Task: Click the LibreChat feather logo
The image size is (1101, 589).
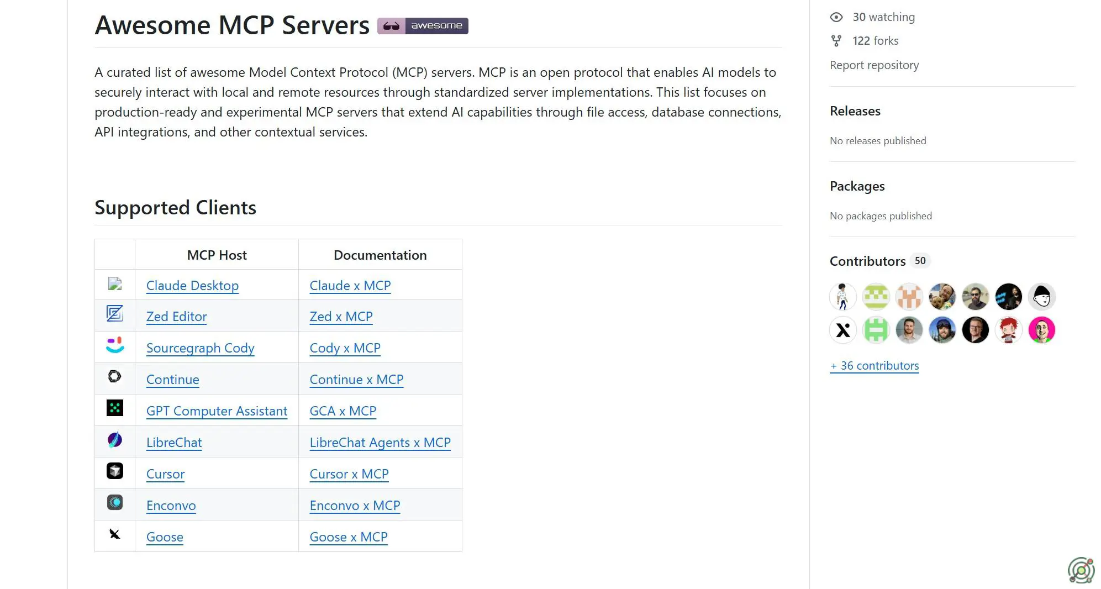Action: point(115,440)
